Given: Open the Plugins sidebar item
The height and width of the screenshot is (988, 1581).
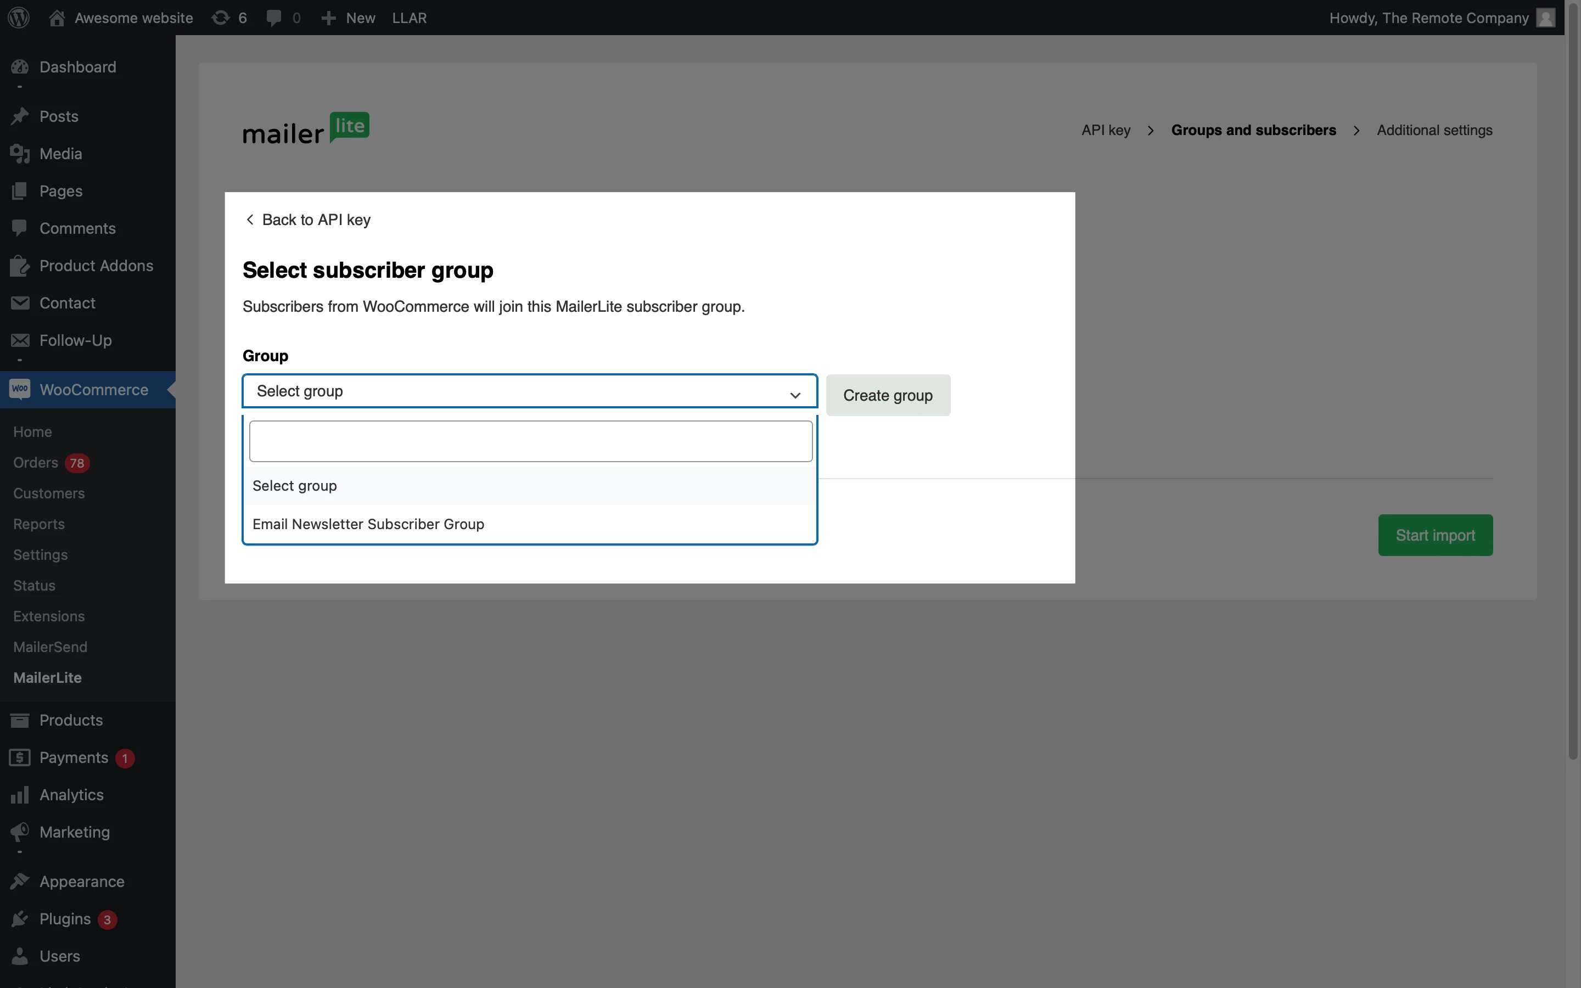Looking at the screenshot, I should [x=65, y=919].
